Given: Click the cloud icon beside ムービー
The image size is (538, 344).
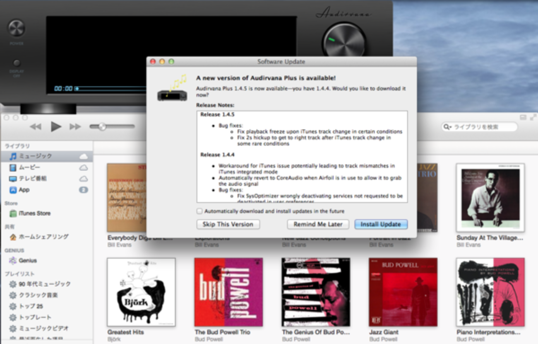Looking at the screenshot, I should [84, 167].
